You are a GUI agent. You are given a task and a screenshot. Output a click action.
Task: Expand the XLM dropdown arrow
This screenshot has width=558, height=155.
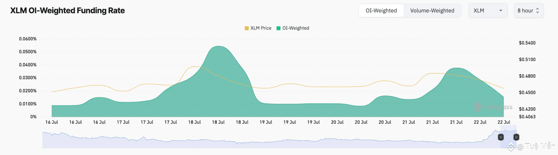[x=501, y=11]
